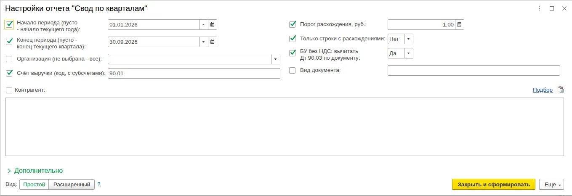572x196 pixels.
Task: Toggle 'Только строки с расхождениями' checkbox
Action: pyautogui.click(x=293, y=39)
